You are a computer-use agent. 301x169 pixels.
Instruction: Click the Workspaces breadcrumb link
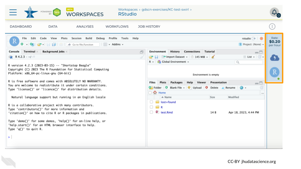[x=128, y=9]
